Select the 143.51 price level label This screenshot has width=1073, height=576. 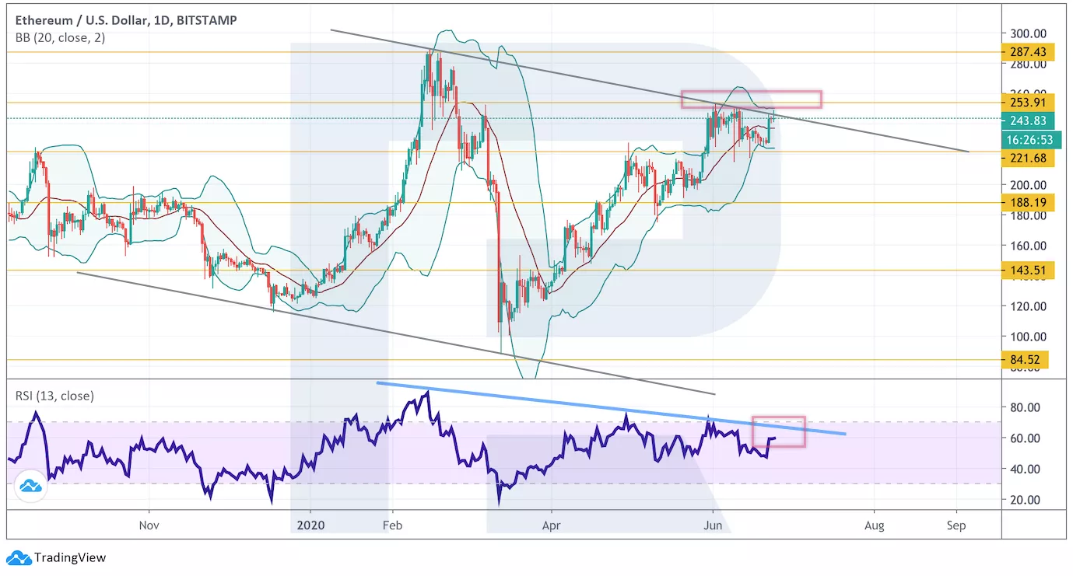coord(1028,271)
